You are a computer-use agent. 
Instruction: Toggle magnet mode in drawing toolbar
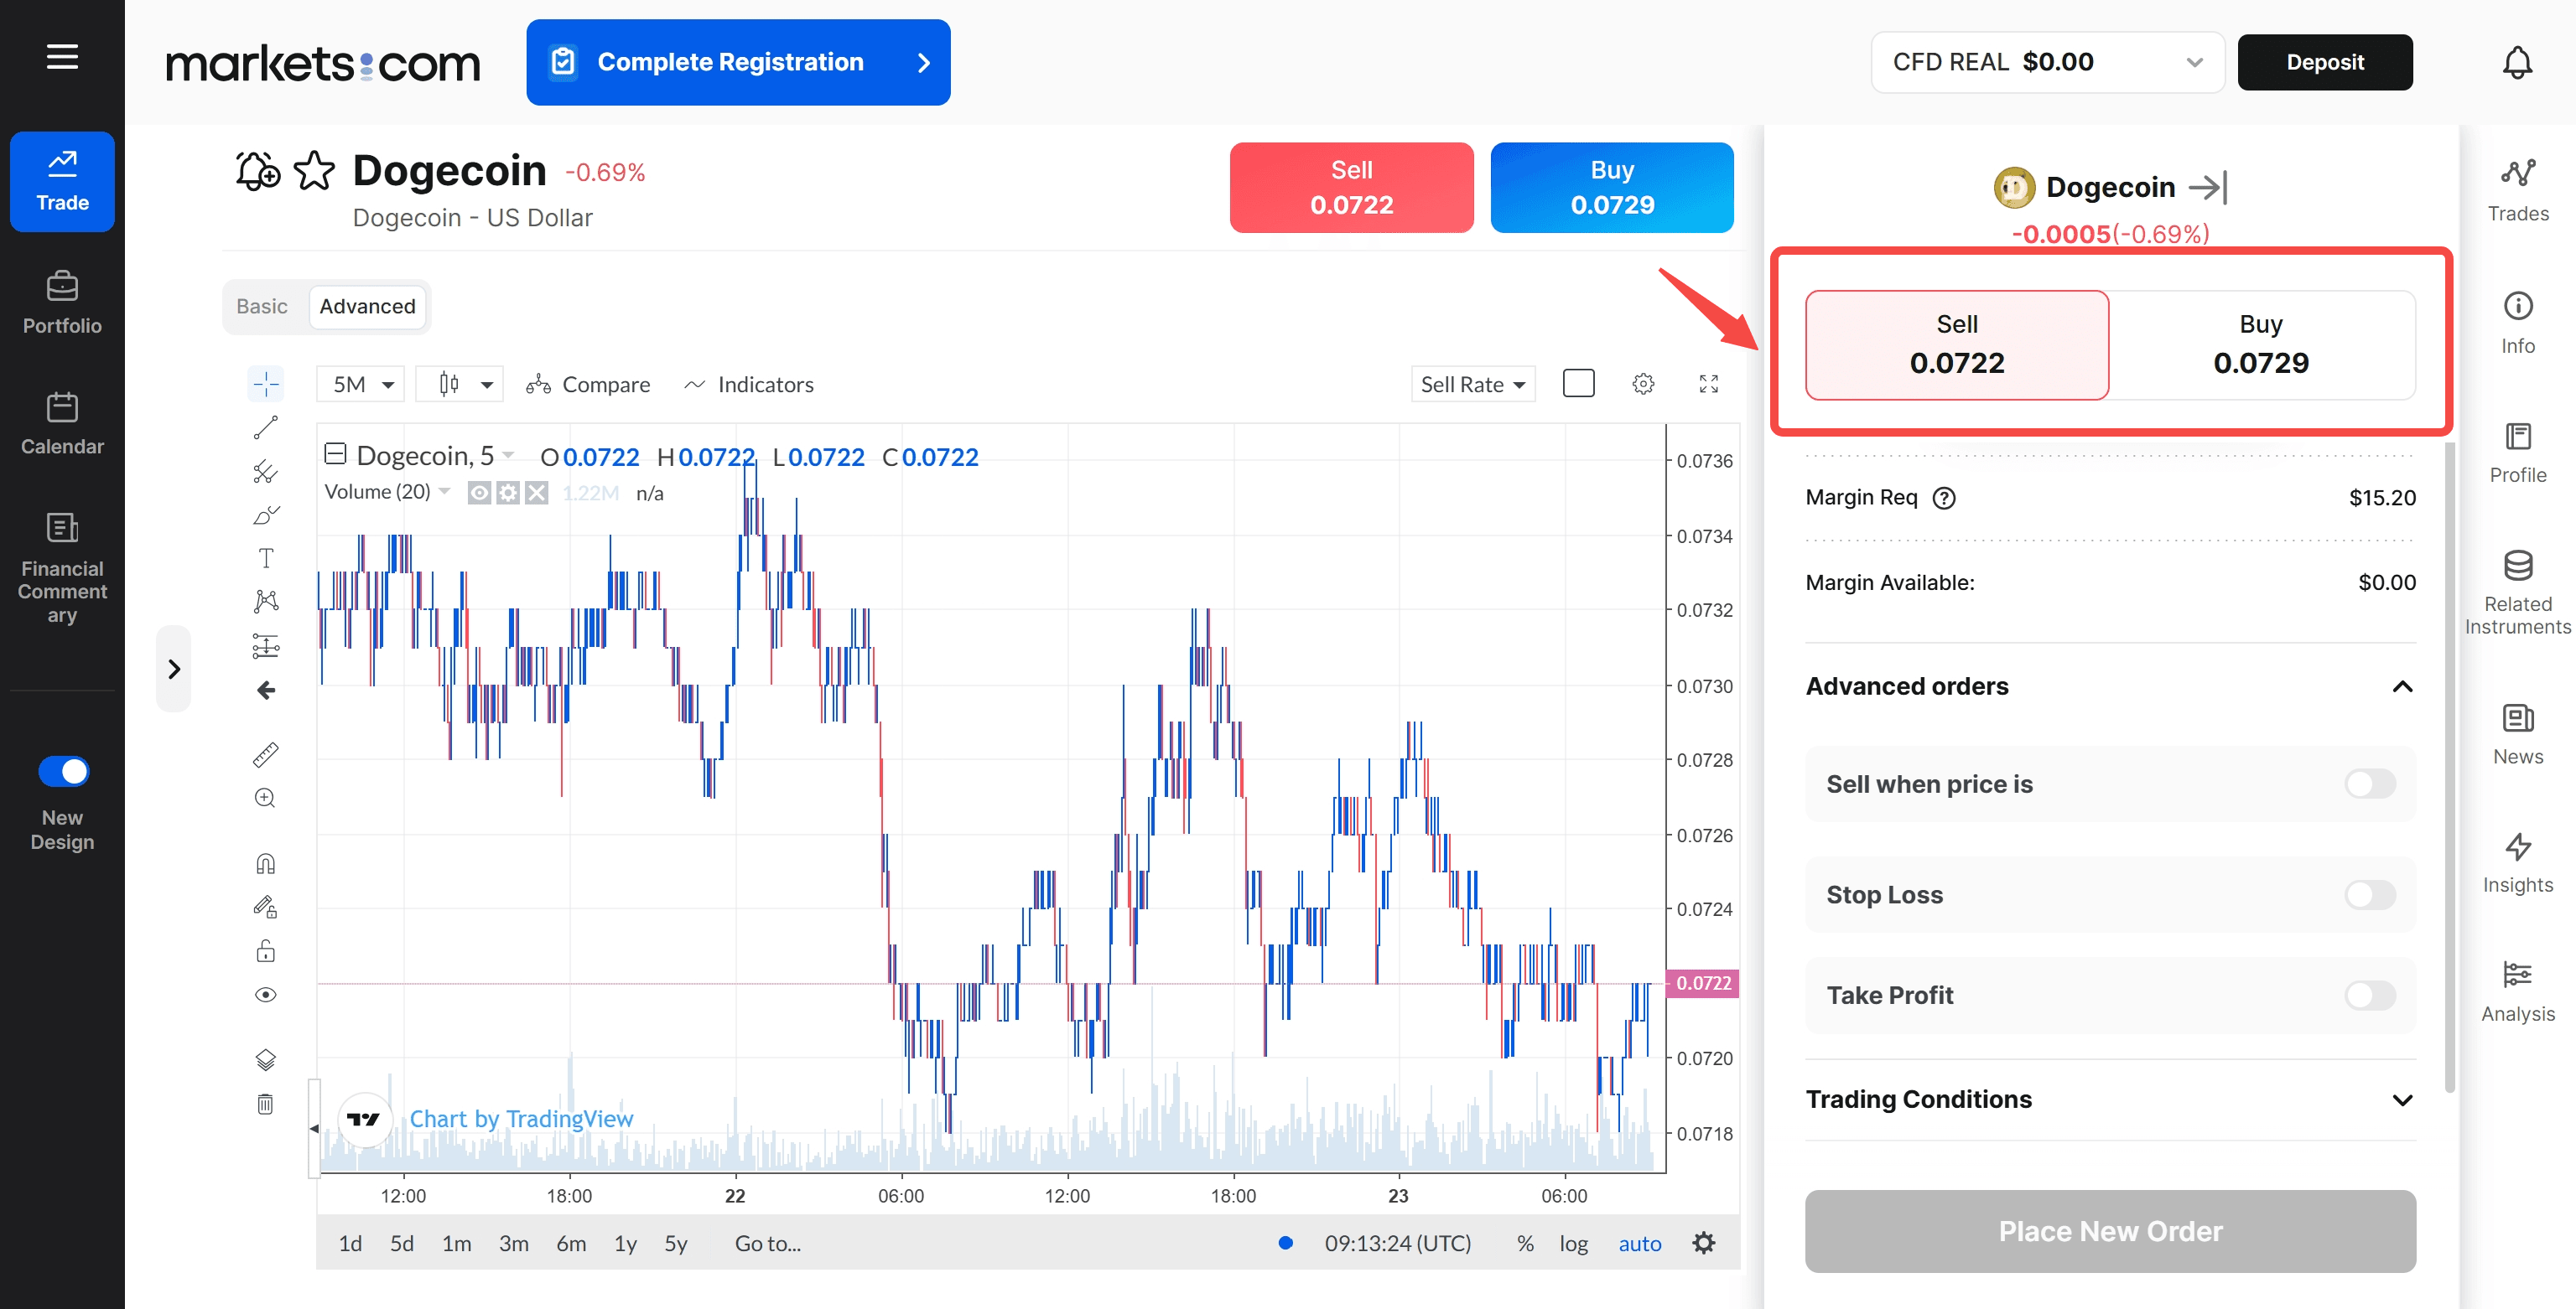tap(266, 863)
